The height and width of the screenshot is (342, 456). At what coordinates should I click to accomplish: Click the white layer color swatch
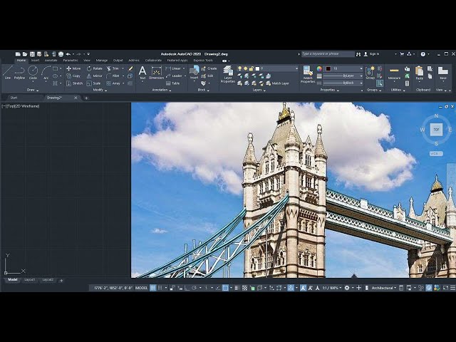[257, 68]
